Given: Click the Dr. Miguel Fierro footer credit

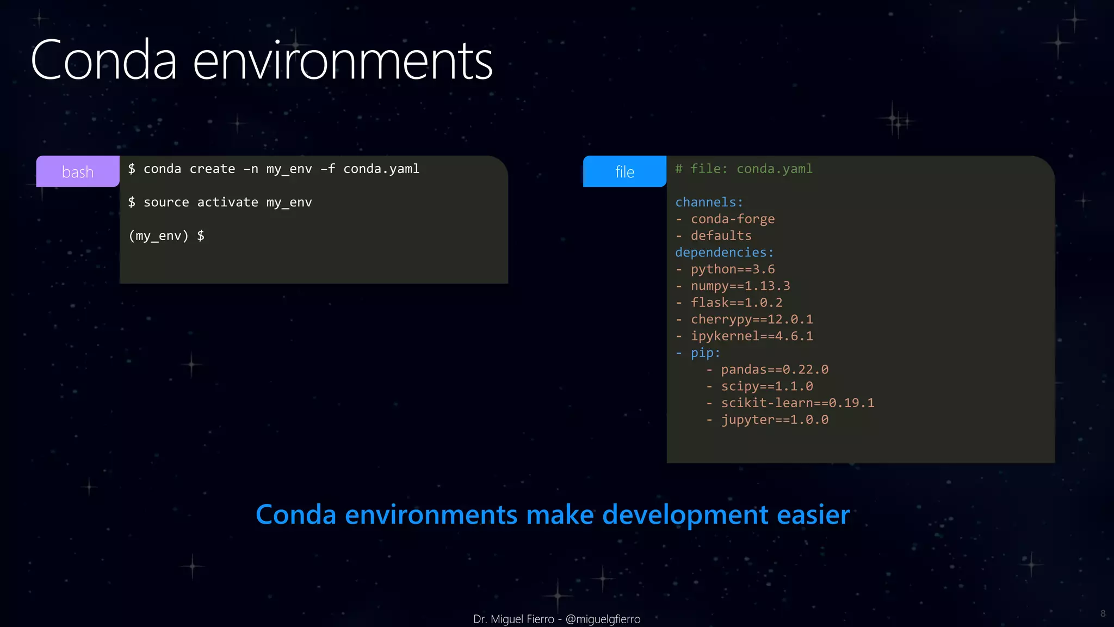Looking at the screenshot, I should tap(556, 619).
